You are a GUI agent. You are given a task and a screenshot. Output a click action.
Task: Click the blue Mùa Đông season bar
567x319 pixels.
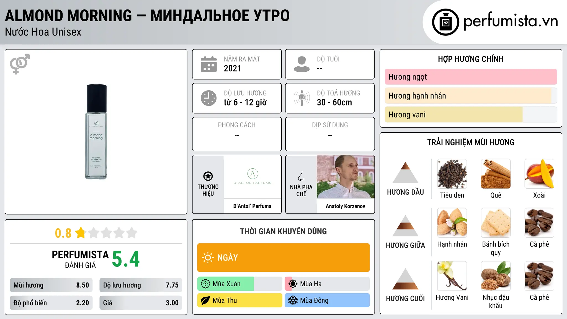tap(327, 300)
